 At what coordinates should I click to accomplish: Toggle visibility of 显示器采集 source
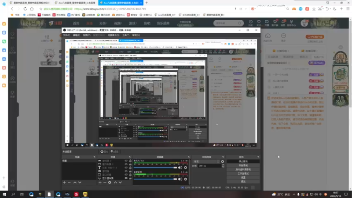[126, 178]
